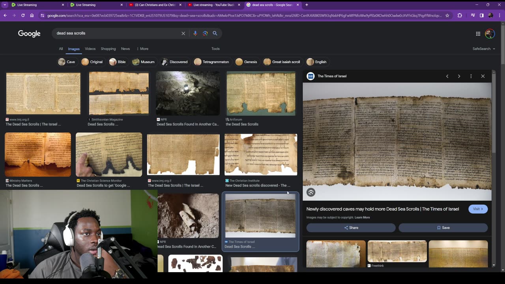This screenshot has width=505, height=284.
Task: Filter images by the Tetragrammaton chip
Action: [x=211, y=62]
